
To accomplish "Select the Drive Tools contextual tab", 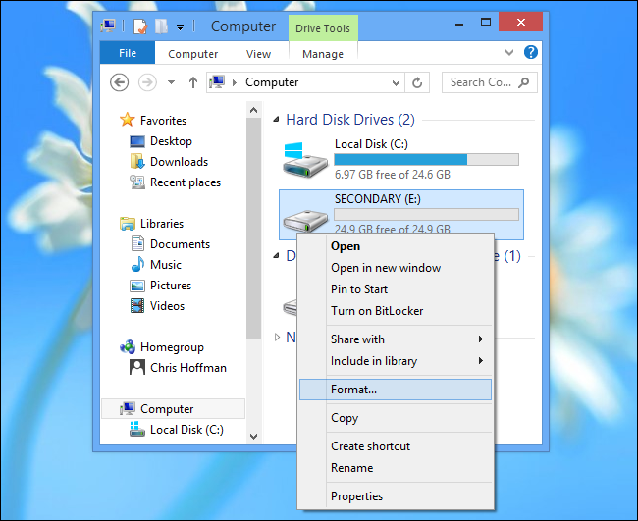I will (x=323, y=28).
